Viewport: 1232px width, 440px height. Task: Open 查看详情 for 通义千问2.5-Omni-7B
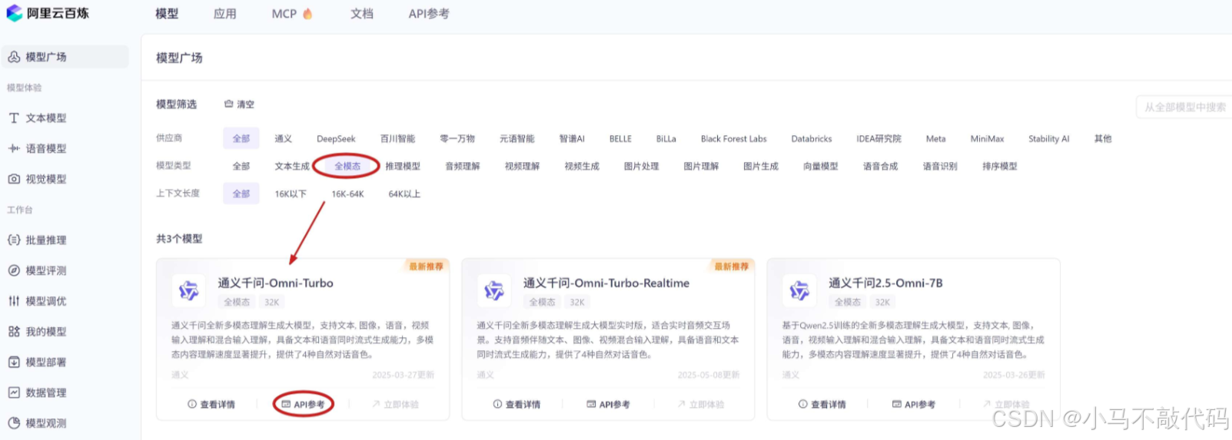pyautogui.click(x=822, y=405)
